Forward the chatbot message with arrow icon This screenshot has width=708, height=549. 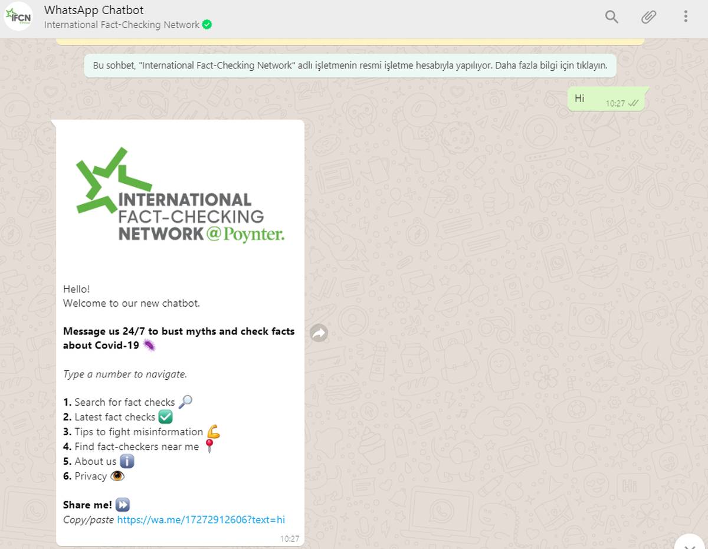(319, 334)
